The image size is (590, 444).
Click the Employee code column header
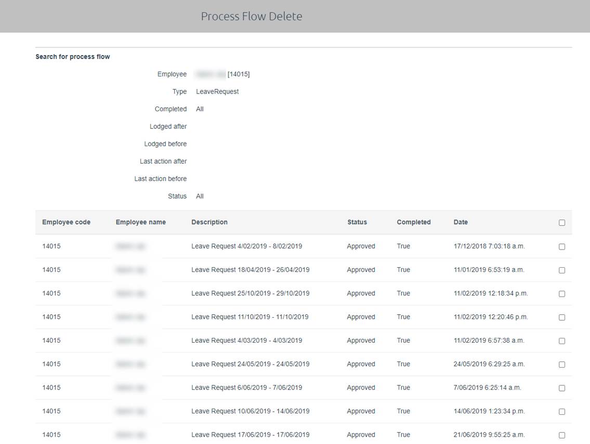point(66,222)
